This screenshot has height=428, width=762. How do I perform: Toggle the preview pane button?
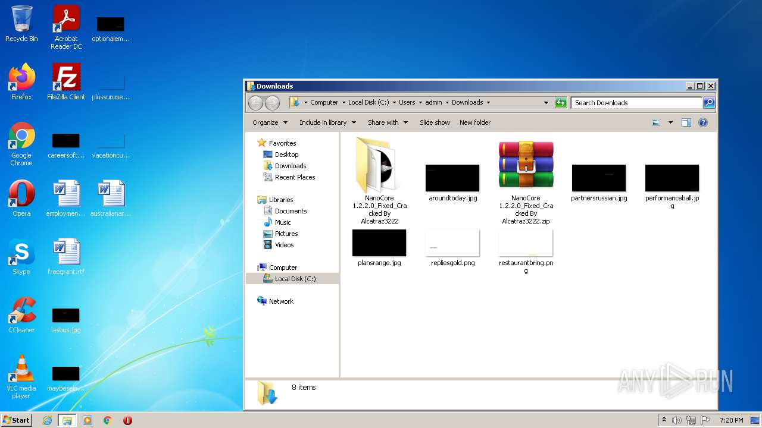[x=686, y=122]
